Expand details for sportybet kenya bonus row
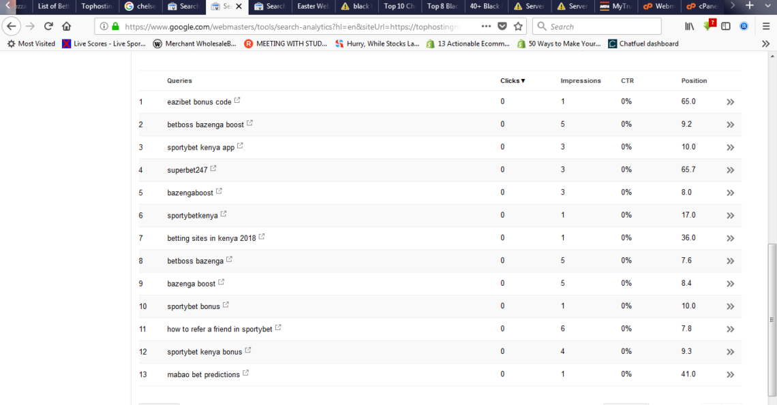The image size is (777, 405). click(x=731, y=352)
